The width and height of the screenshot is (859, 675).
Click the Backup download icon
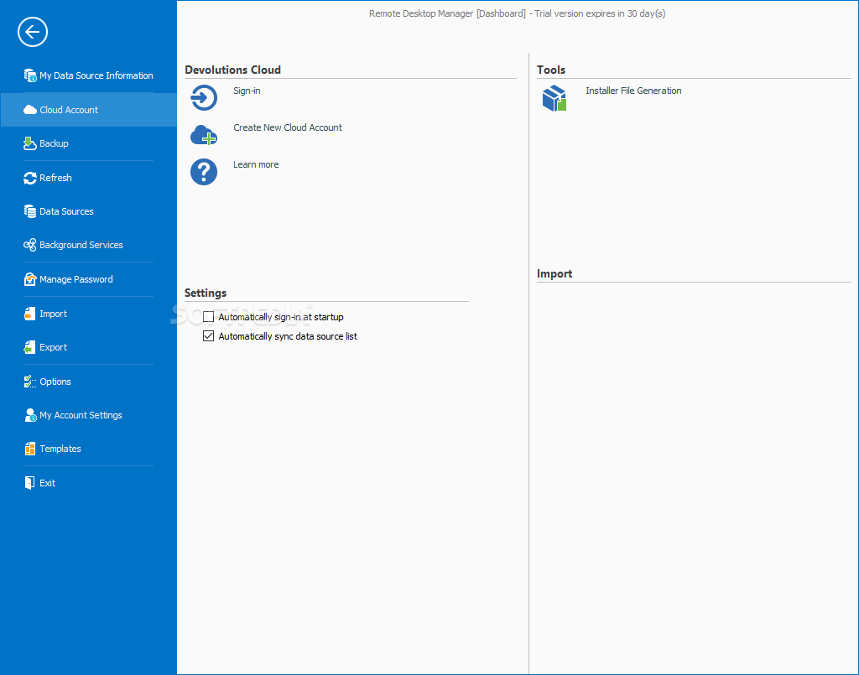(x=30, y=143)
